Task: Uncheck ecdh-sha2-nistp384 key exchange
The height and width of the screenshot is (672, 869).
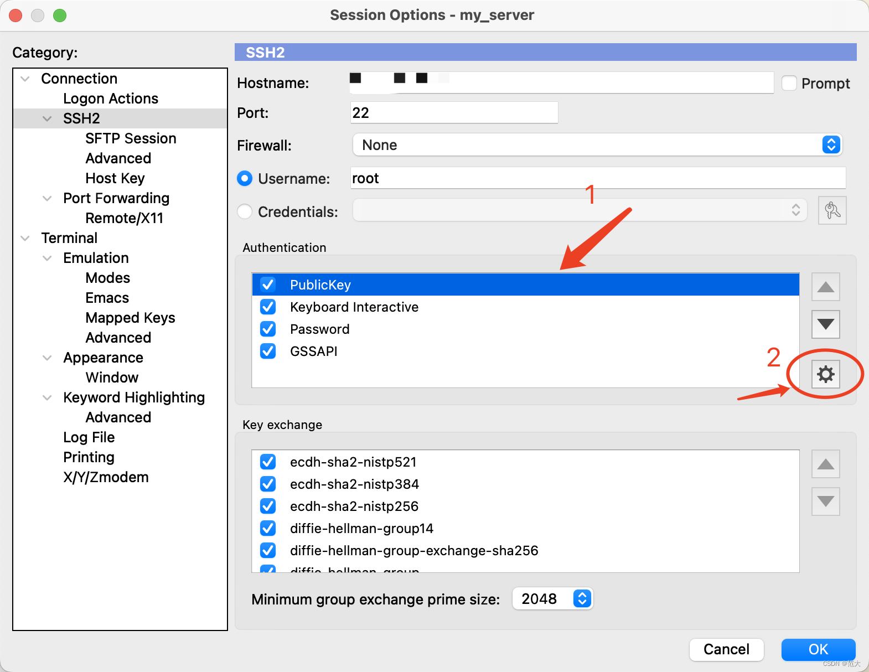Action: [x=268, y=484]
